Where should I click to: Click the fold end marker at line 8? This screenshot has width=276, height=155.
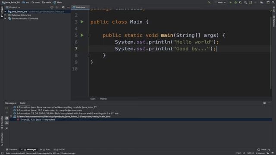tap(88, 56)
